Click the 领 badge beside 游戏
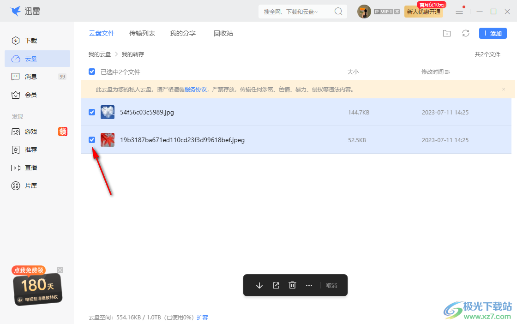Screen dimensions: 517x324 click(x=63, y=132)
